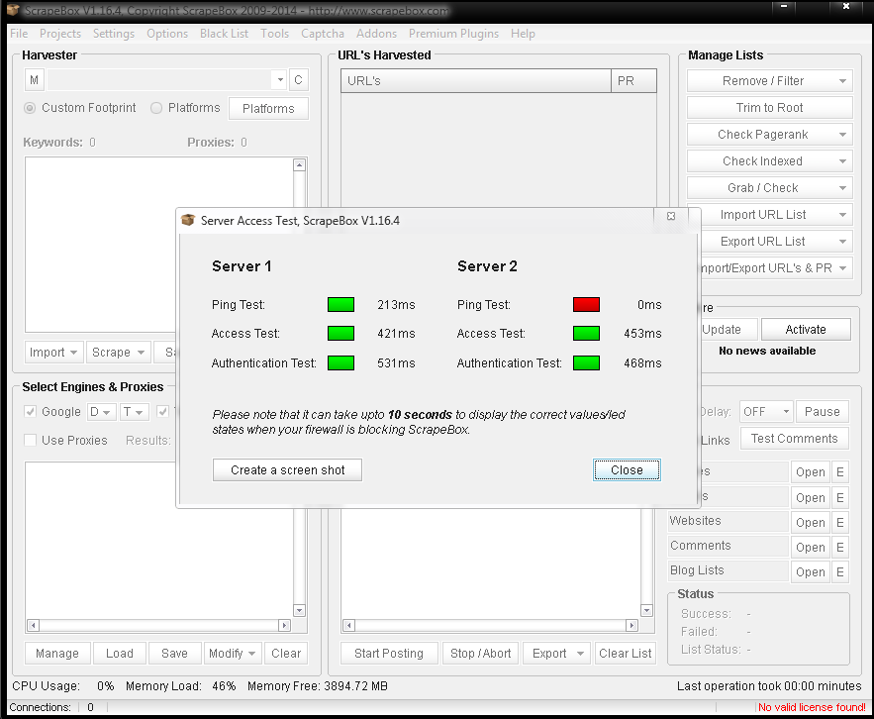The width and height of the screenshot is (874, 719).
Task: Open the File menu
Action: [x=19, y=34]
